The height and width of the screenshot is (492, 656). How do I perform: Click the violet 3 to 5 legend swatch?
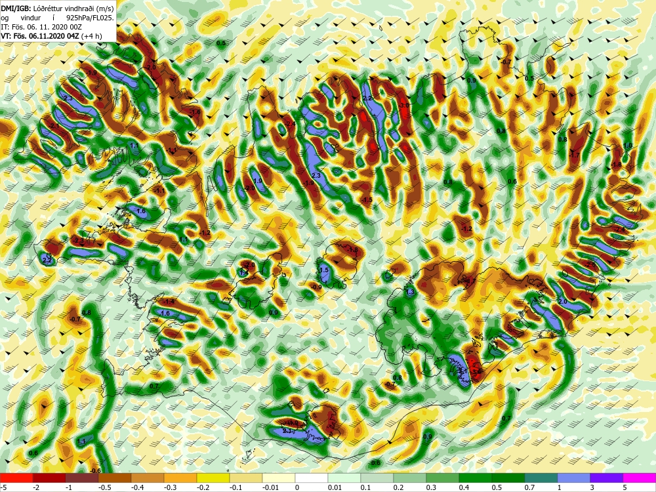607,478
